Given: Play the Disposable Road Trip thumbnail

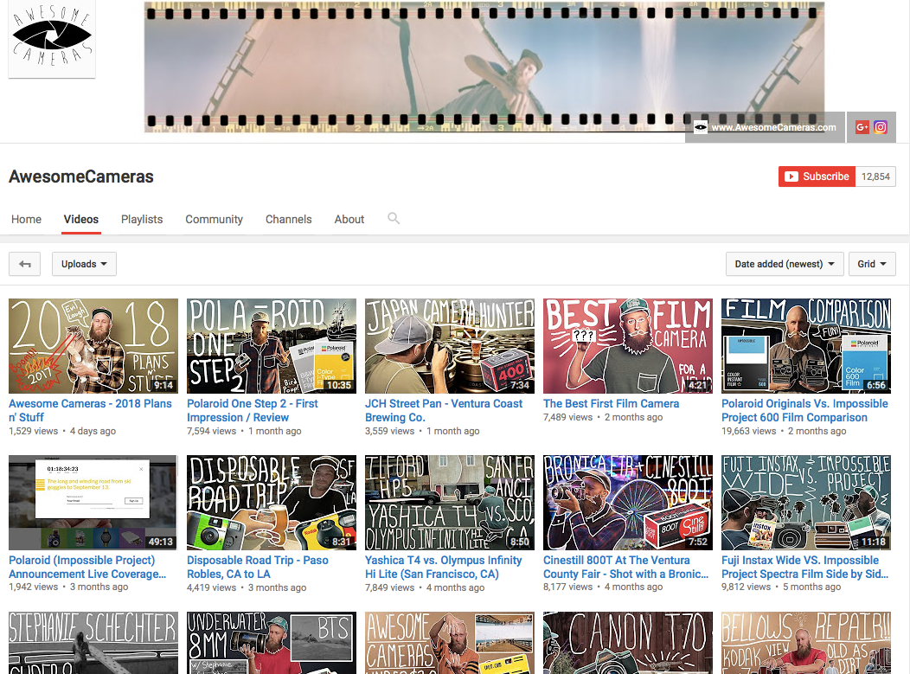Looking at the screenshot, I should coord(272,503).
